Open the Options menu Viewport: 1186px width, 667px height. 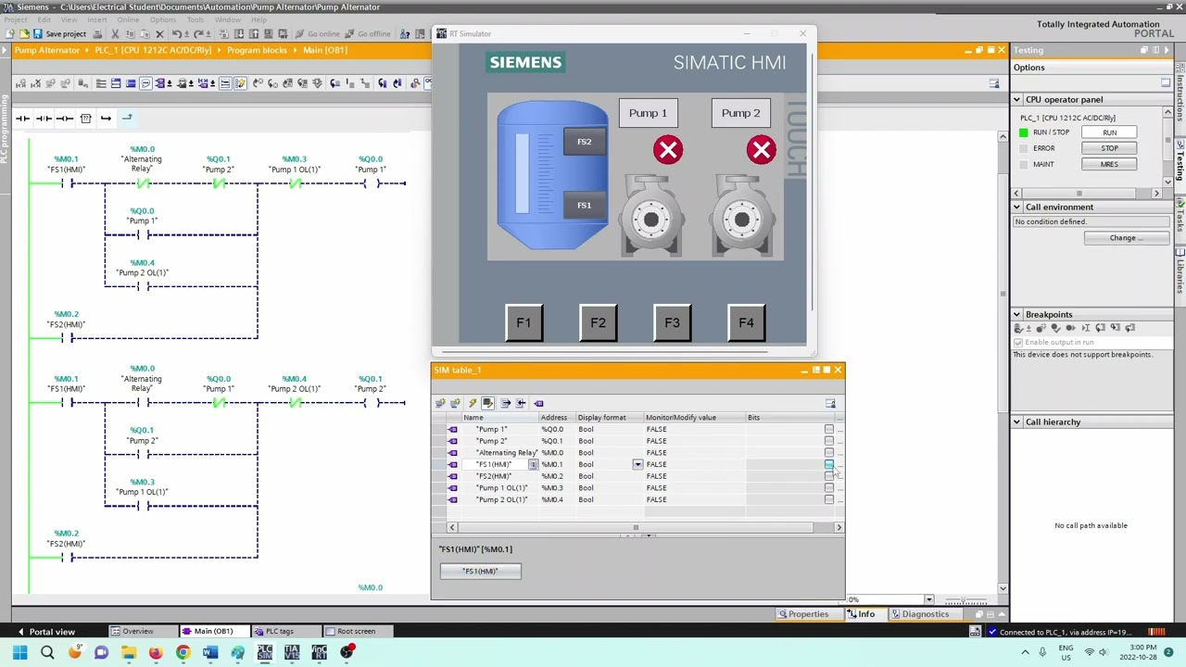162,19
